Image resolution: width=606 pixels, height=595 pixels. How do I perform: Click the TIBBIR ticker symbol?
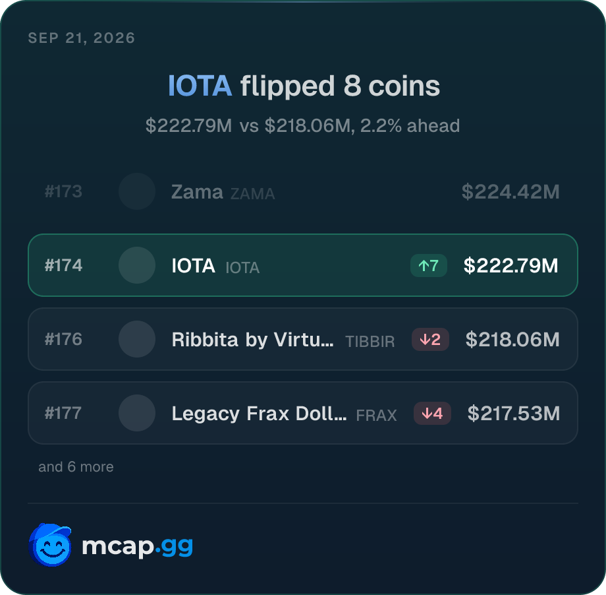click(370, 342)
